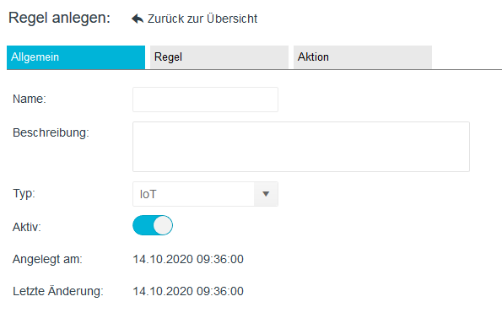Screen dimensions: 502x318
Task: Click the white knob of Aktiv switch
Action: point(163,225)
